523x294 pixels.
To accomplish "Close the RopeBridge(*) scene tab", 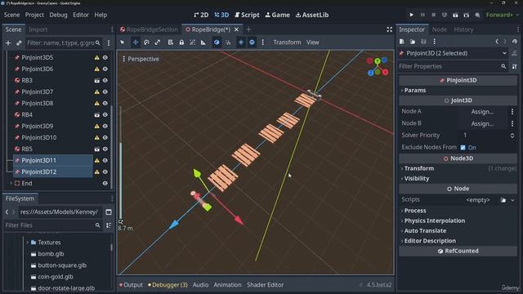I will point(236,29).
